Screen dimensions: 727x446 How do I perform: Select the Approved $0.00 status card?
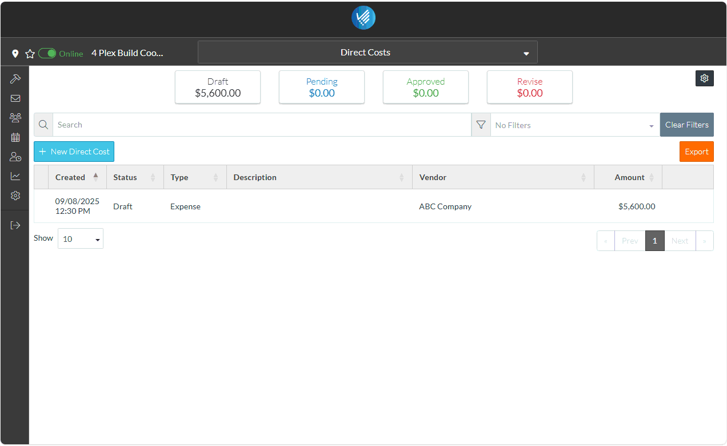point(426,87)
